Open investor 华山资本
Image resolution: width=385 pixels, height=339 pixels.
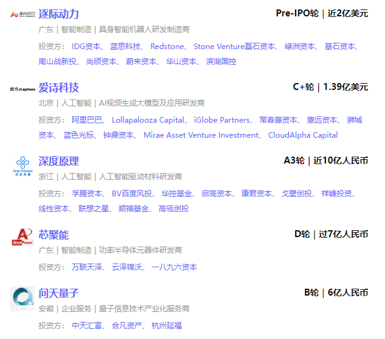pos(181,62)
